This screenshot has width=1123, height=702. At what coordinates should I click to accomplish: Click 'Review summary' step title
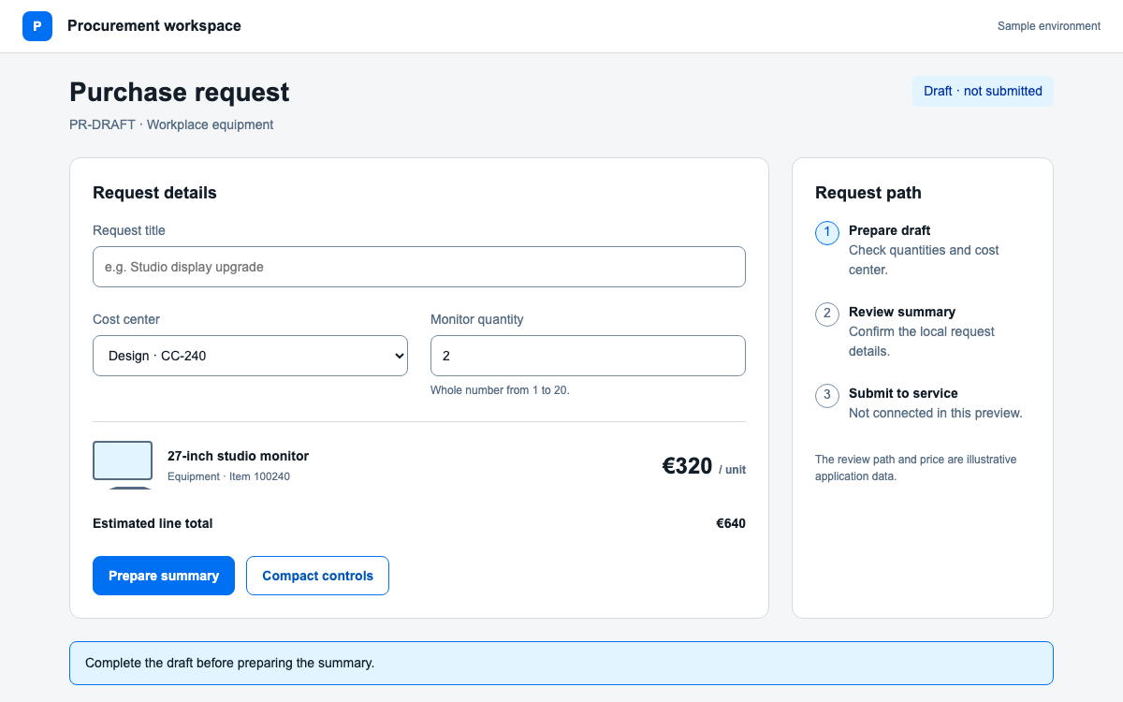click(902, 312)
